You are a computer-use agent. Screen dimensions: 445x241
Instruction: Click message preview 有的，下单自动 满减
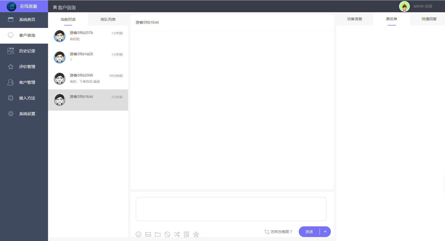[x=85, y=82]
